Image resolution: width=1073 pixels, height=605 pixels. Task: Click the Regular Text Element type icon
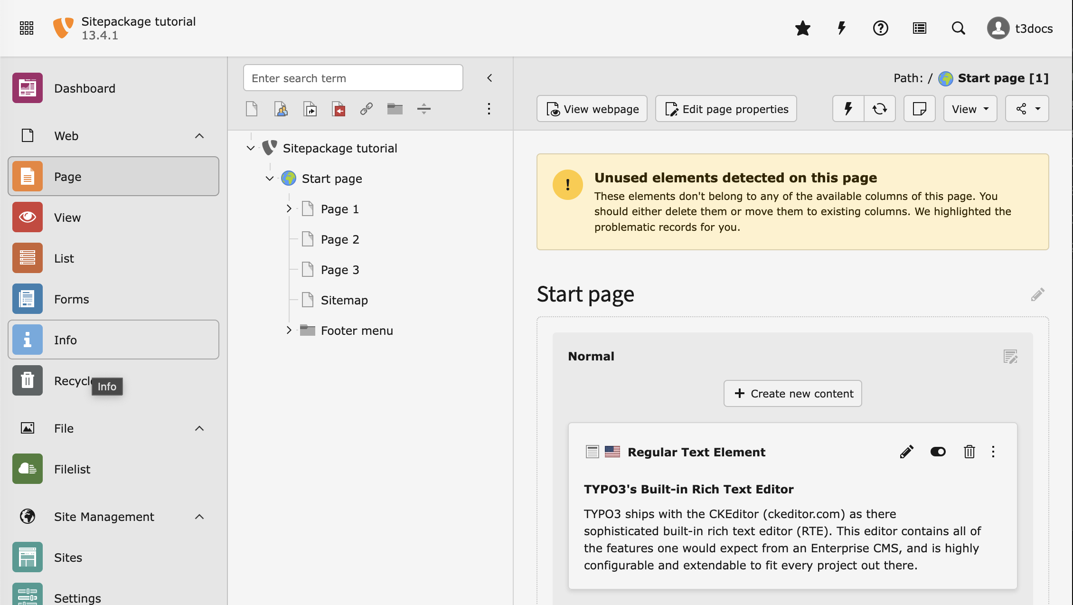click(593, 452)
